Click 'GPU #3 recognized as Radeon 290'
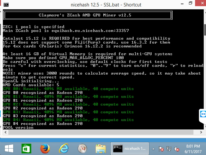 pos(43,116)
